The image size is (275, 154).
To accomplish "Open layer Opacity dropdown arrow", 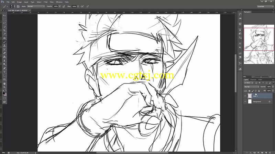I will [x=273, y=87].
